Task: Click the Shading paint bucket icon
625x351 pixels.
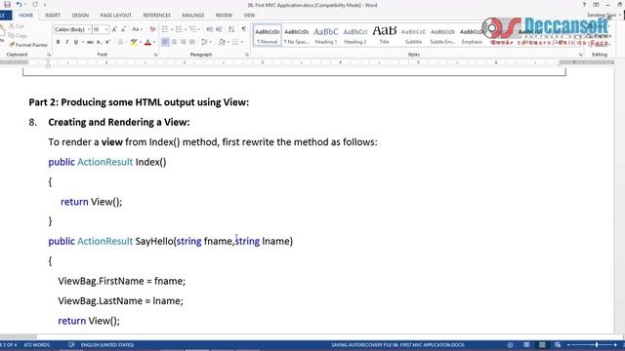Action: click(222, 42)
